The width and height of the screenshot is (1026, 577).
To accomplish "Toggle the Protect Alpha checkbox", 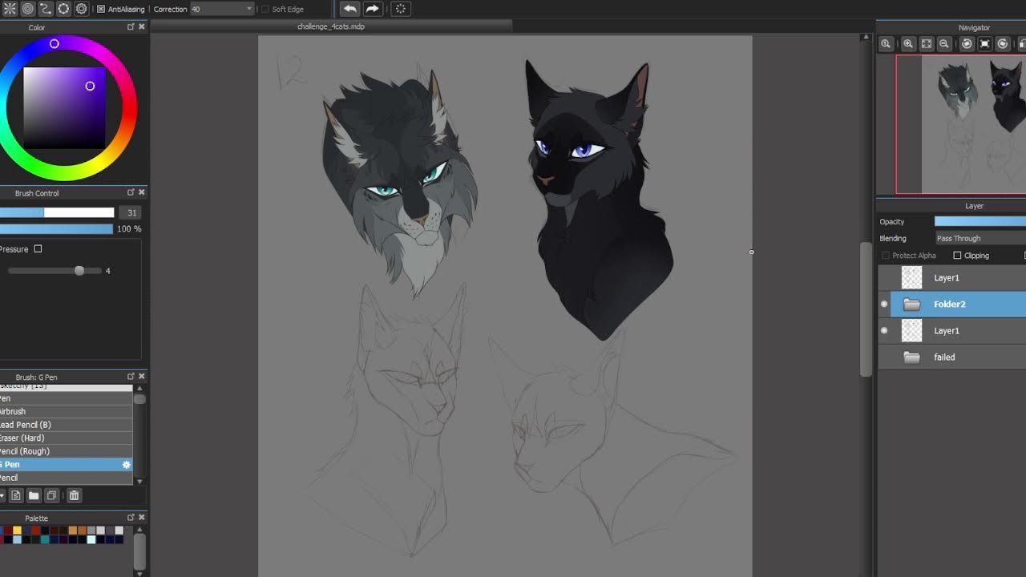I will tap(886, 256).
